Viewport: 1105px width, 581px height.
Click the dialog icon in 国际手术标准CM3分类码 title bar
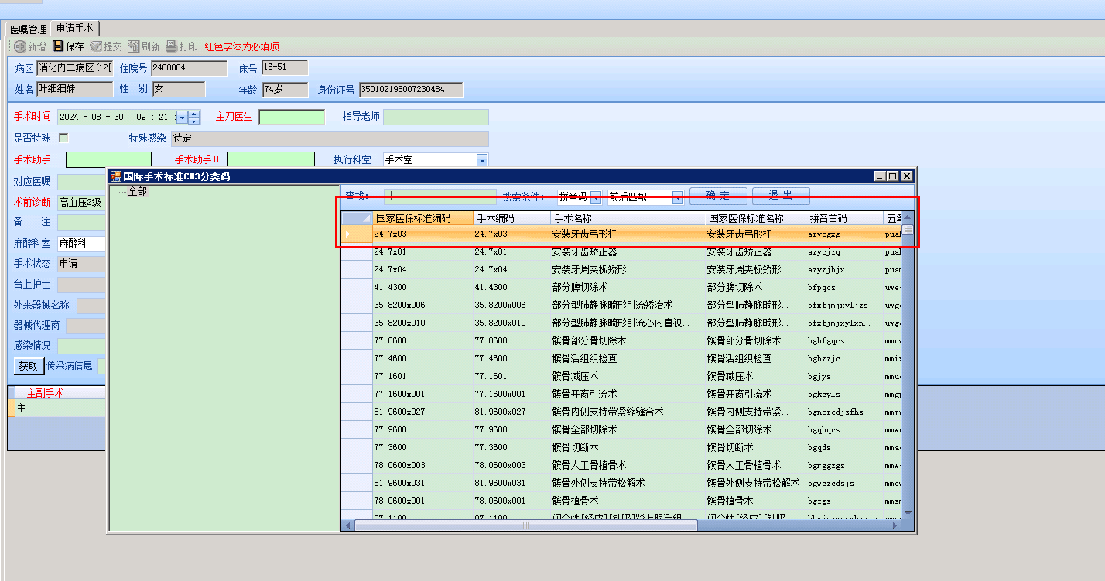coord(116,176)
